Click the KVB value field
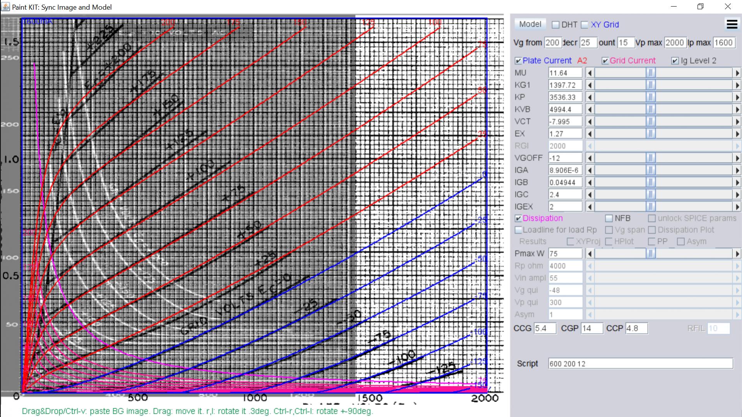The width and height of the screenshot is (742, 417). 565,109
